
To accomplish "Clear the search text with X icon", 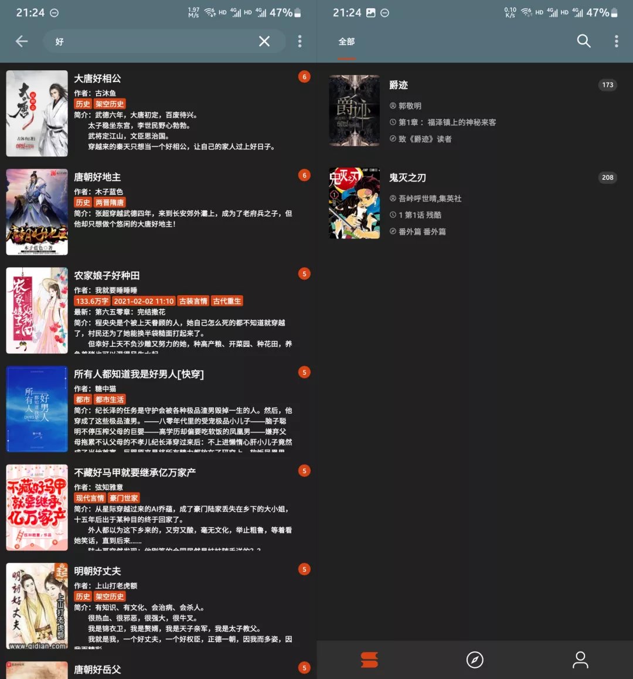I will click(264, 41).
